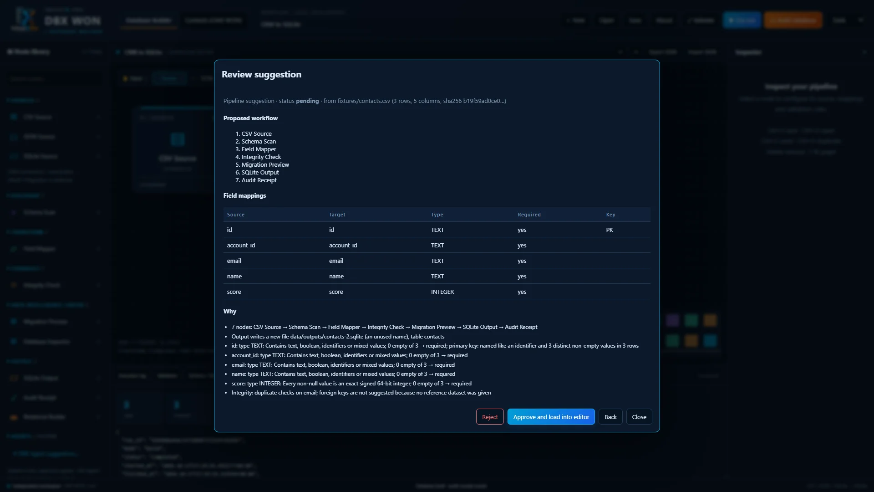Click the CSV Source node on the canvas

click(x=178, y=150)
